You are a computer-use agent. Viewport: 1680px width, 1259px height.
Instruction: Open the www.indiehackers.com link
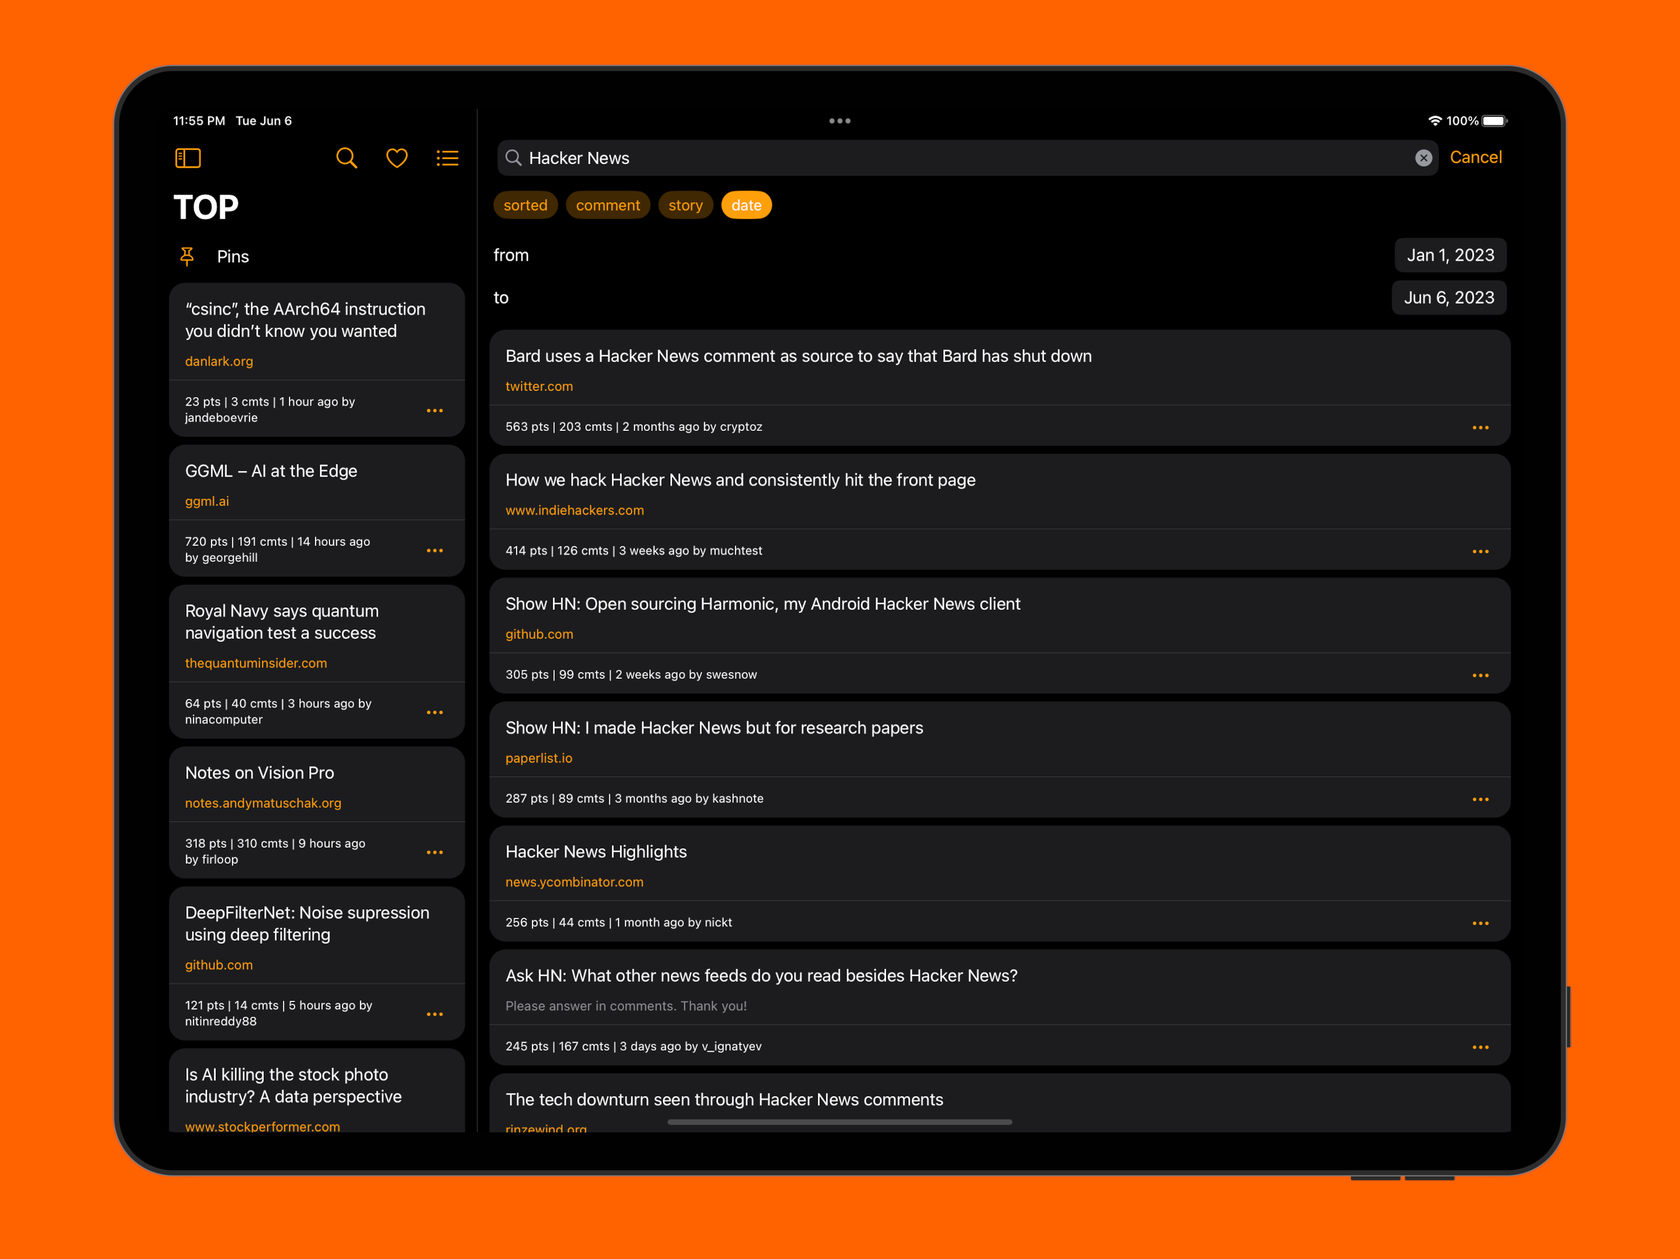click(x=574, y=510)
